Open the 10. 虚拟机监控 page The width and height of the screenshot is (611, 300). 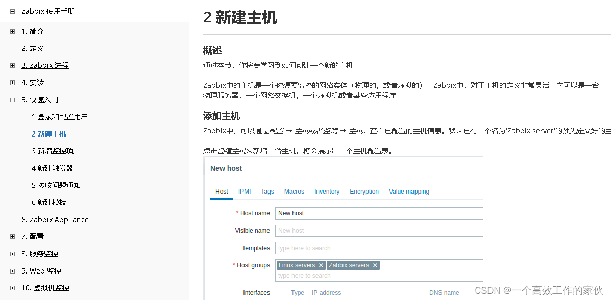(x=45, y=288)
